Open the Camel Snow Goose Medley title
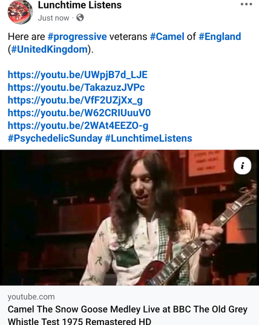This screenshot has height=325, width=259. [128, 315]
